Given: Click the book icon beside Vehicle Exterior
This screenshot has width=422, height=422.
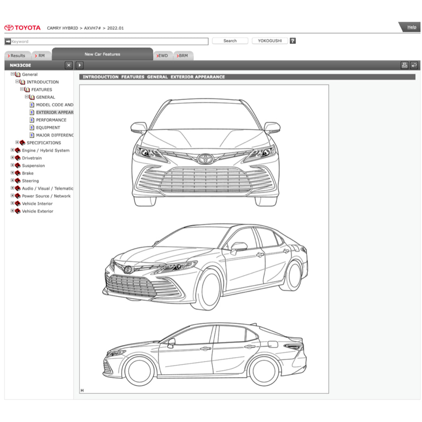Looking at the screenshot, I should tap(17, 211).
